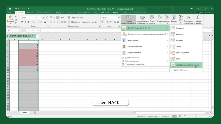The width and height of the screenshot is (221, 124).
Task: Open the Гистограммы submenu
Action: (x=145, y=40)
